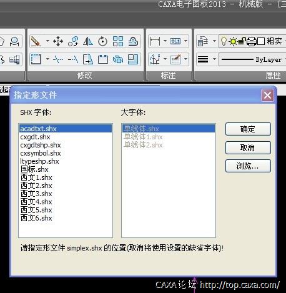This screenshot has height=293, width=286.
Task: Toggle the layer lightbulb visibility icon
Action: (224, 41)
